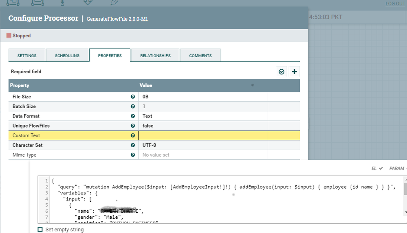Switch to the Settings tab
Screen dimensions: 407x233
(27, 55)
